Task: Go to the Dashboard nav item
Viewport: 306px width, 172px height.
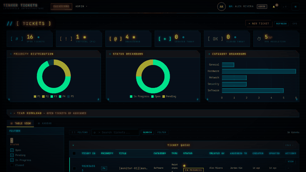Action: click(x=61, y=6)
